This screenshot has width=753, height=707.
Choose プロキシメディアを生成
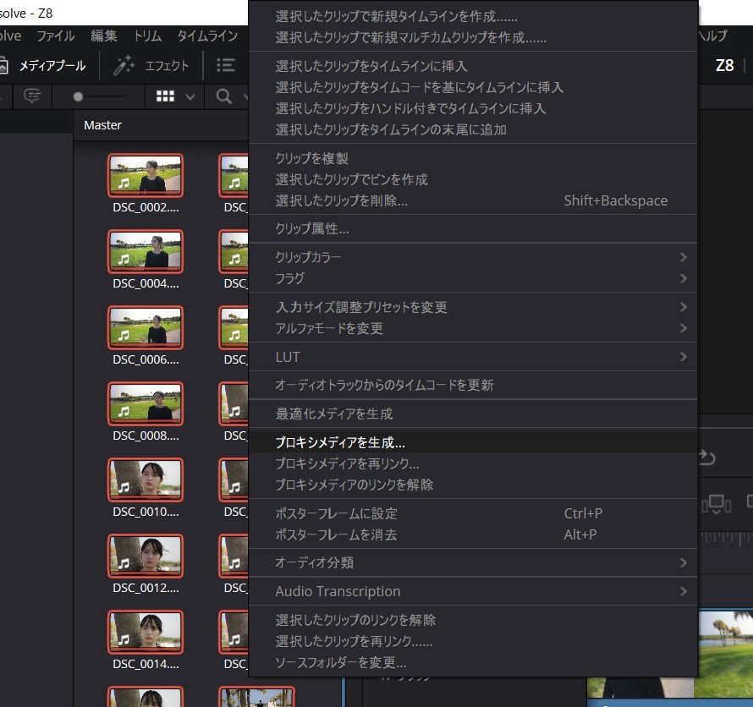pyautogui.click(x=473, y=442)
